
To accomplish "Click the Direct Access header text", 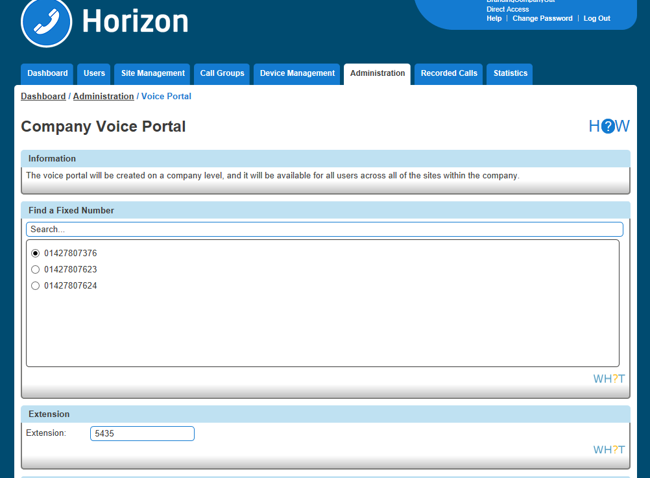I will click(507, 9).
